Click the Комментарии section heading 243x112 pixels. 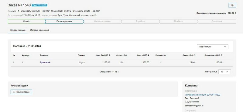click(x=19, y=86)
